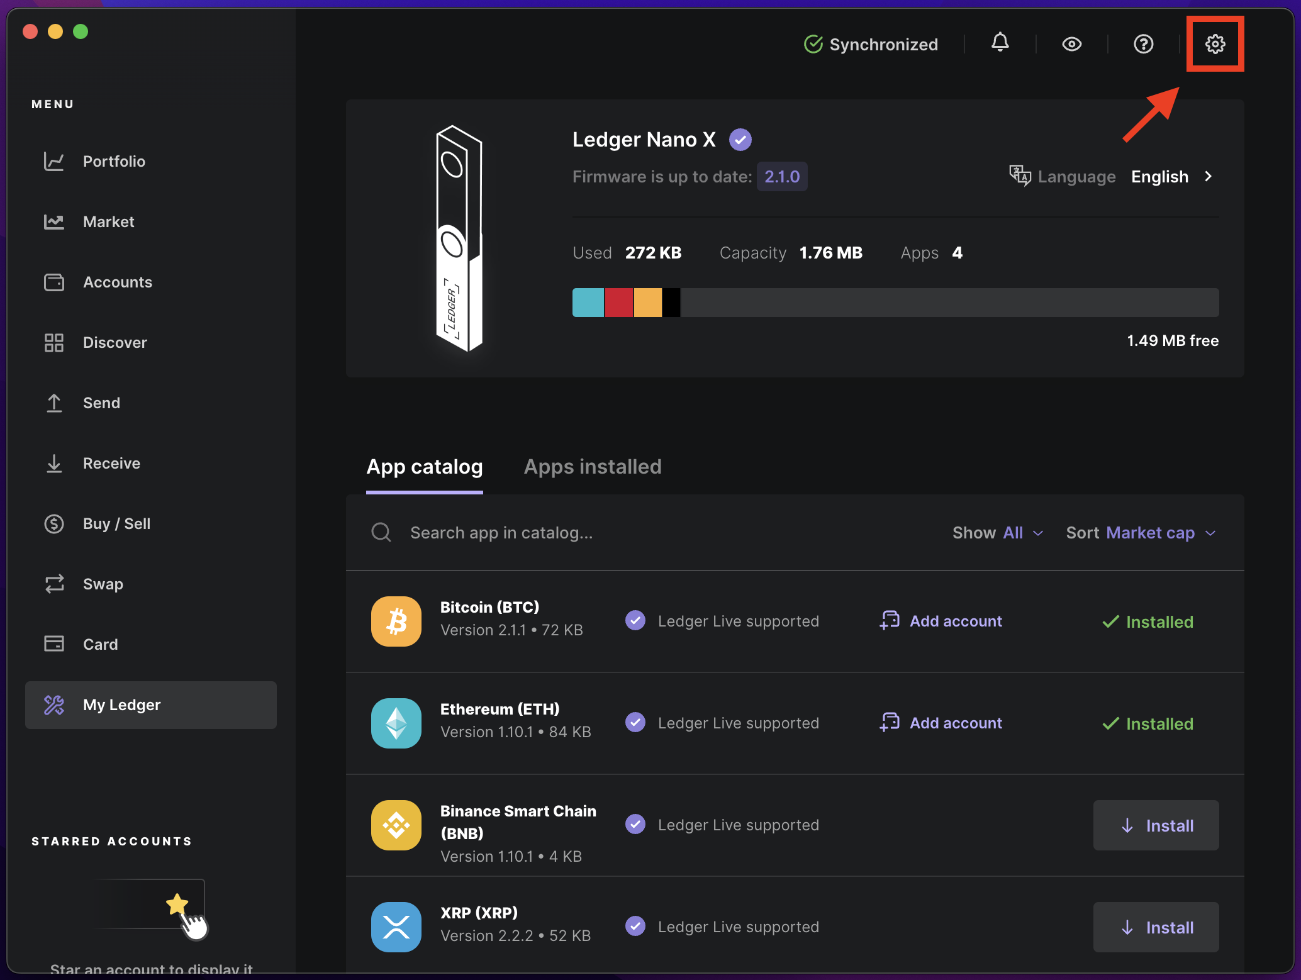Expand the Language English selector
This screenshot has width=1301, height=980.
click(1171, 177)
